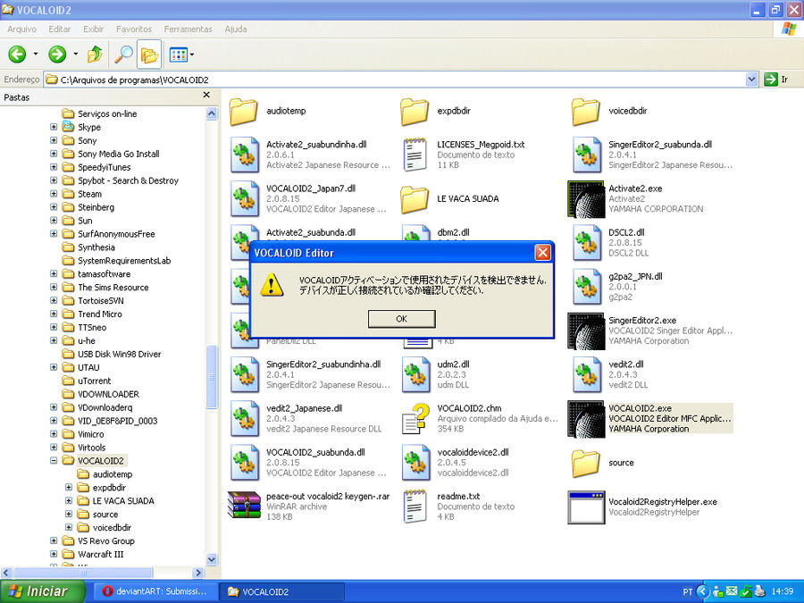The width and height of the screenshot is (804, 603).
Task: Open the Back history dropdown arrow
Action: (36, 54)
